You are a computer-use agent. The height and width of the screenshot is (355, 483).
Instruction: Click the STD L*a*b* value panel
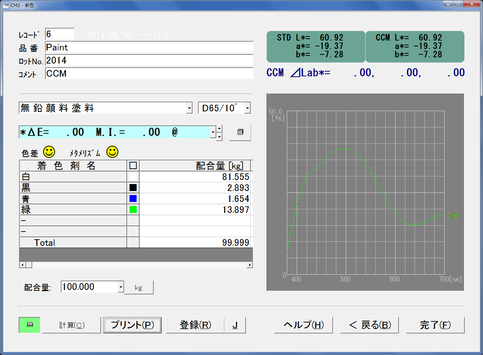coord(316,46)
